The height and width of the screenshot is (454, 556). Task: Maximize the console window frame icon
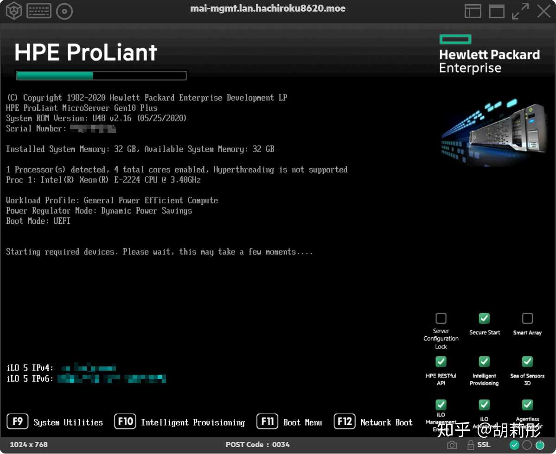click(497, 11)
